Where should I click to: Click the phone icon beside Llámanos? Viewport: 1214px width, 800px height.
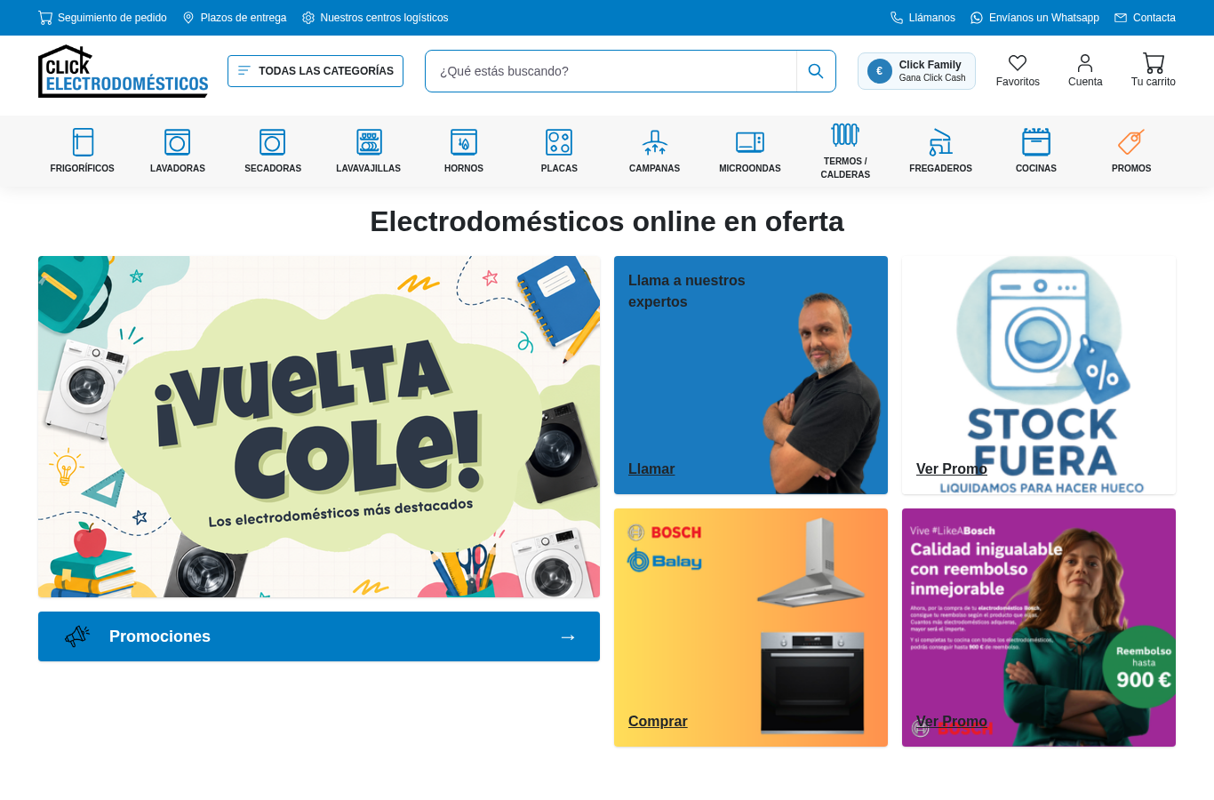pyautogui.click(x=897, y=18)
